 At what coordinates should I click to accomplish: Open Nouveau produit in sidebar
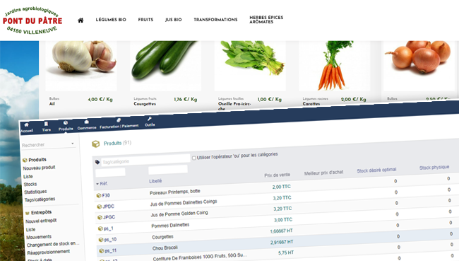[x=40, y=168]
